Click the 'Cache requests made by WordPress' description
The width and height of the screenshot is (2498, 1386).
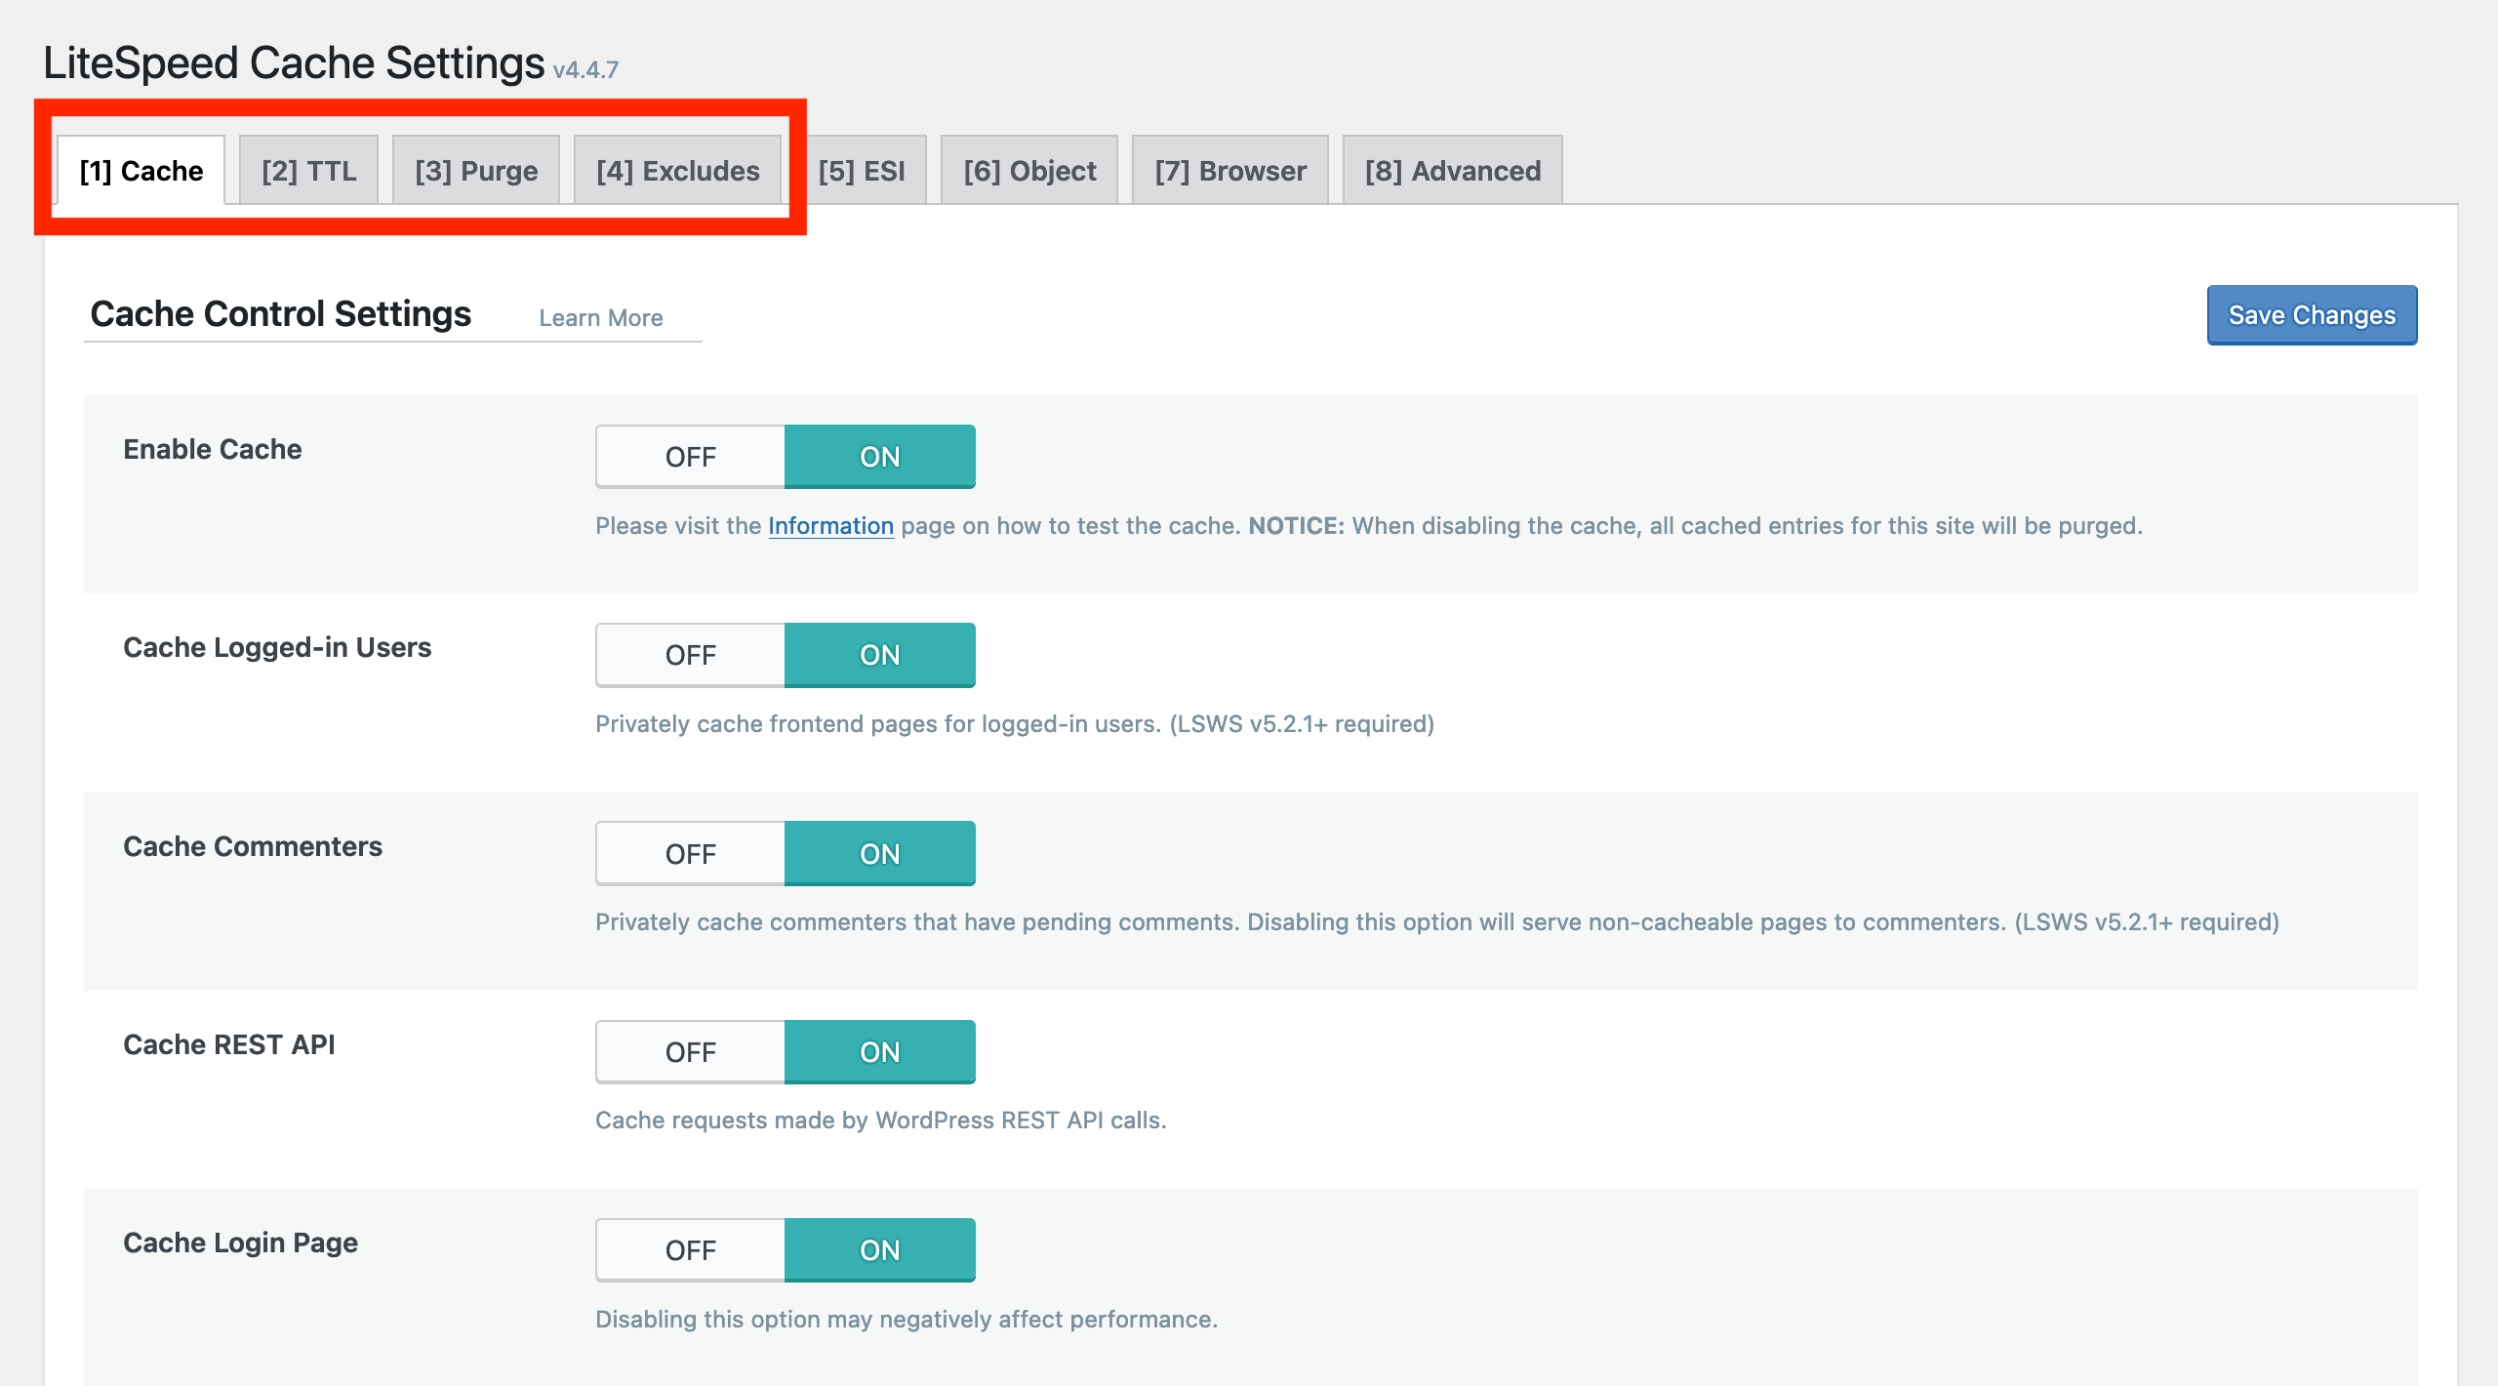881,1121
